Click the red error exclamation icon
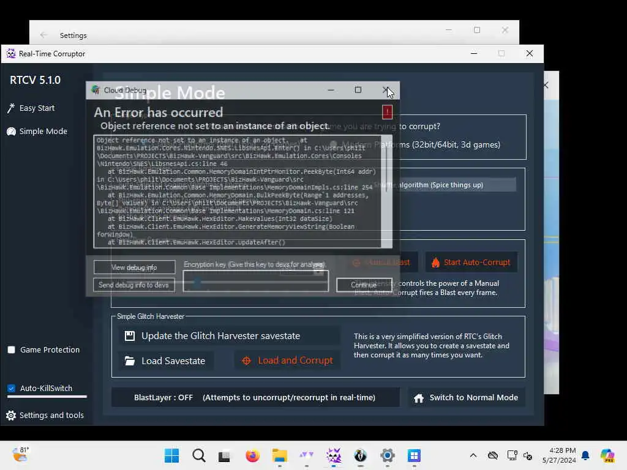 coord(387,112)
